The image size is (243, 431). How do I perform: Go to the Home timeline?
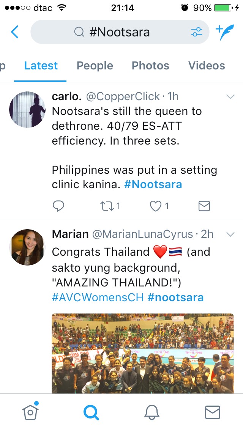coord(30,412)
